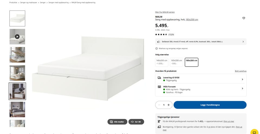The image size is (260, 134).
Task: Expand Delbetal payment plan chevron
Action: coord(243,42)
